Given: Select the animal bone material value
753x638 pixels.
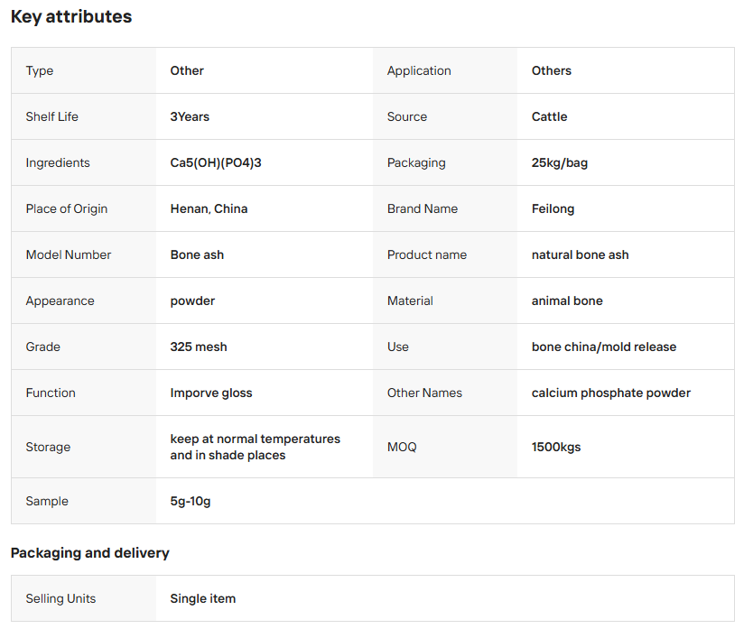Looking at the screenshot, I should tap(567, 301).
